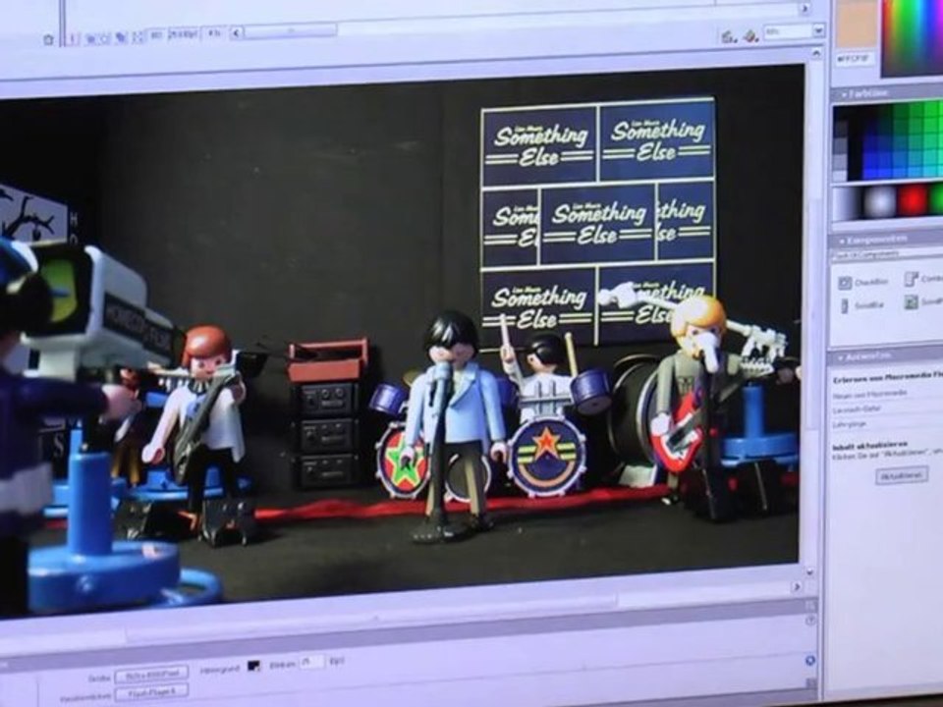Click the frame rate input field
Viewport: 943px width, 707px height.
(x=311, y=662)
